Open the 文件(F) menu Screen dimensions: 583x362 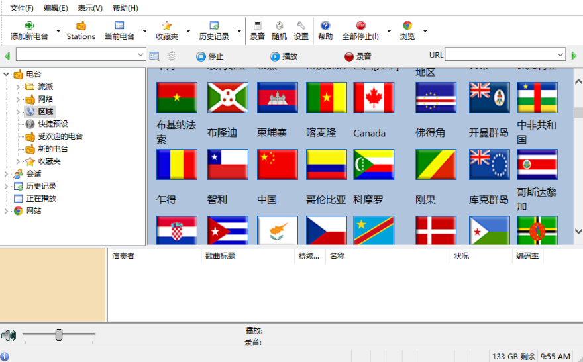(22, 8)
